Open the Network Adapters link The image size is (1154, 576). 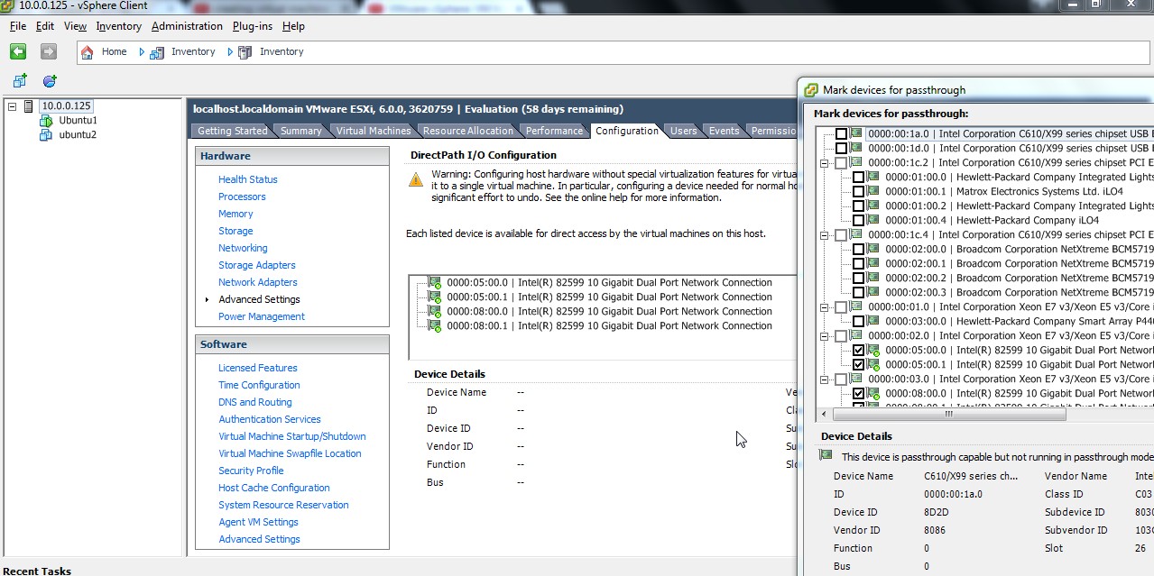[258, 282]
